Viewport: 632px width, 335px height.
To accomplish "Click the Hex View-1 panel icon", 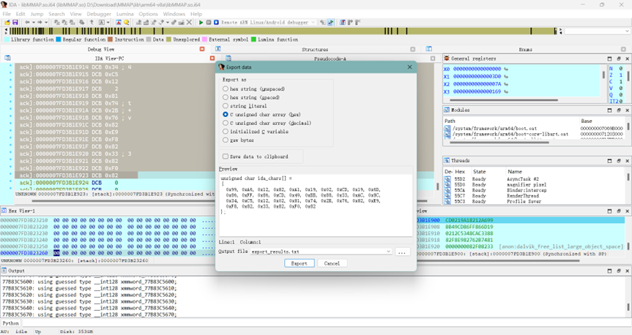I will pyautogui.click(x=4, y=211).
